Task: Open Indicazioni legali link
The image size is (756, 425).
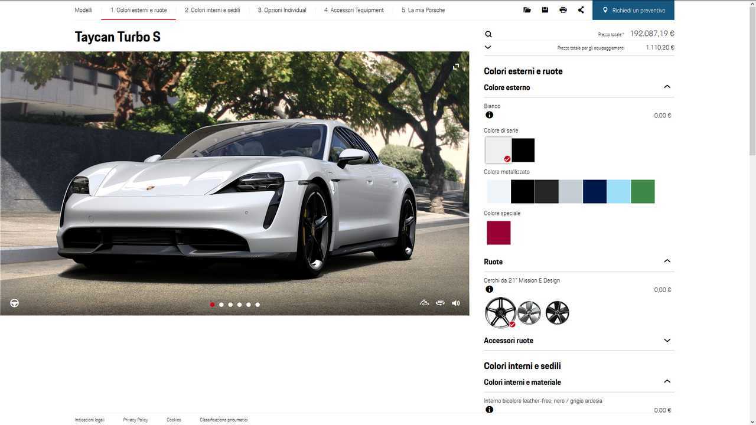Action: [90, 420]
